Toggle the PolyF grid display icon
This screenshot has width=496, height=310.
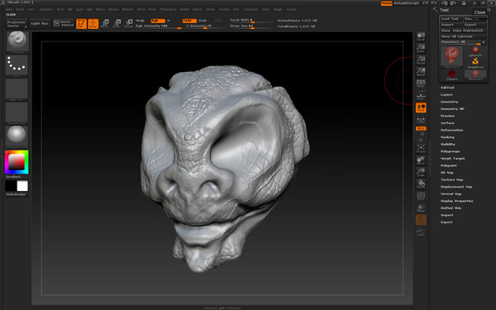click(421, 196)
